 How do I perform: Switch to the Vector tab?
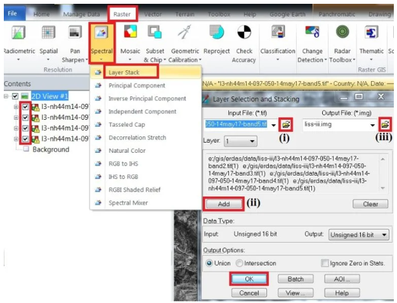tap(153, 14)
